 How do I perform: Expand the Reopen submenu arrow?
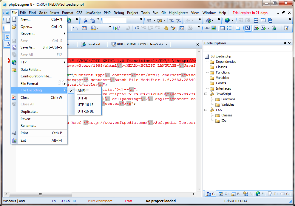64,33
